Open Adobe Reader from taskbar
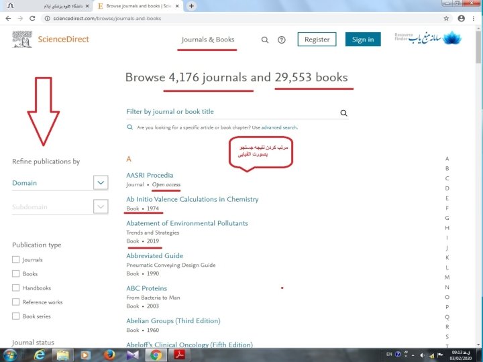The width and height of the screenshot is (483, 362). 180,355
